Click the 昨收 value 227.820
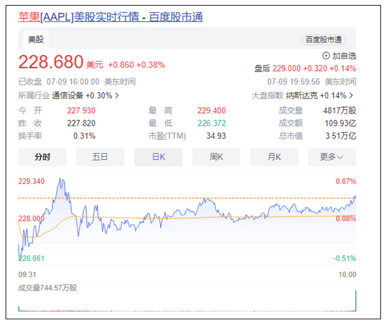 click(81, 123)
